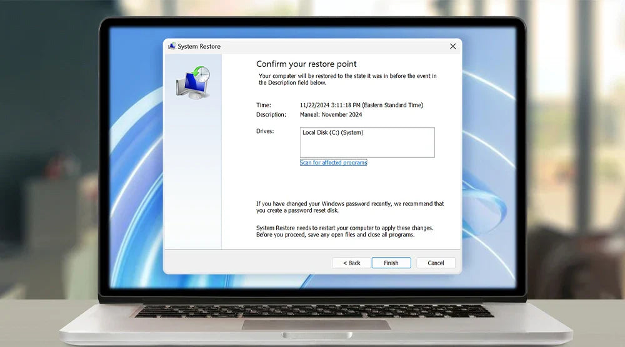This screenshot has height=347, width=625.
Task: Select Local Disk (C:) (System) entry
Action: pyautogui.click(x=332, y=133)
